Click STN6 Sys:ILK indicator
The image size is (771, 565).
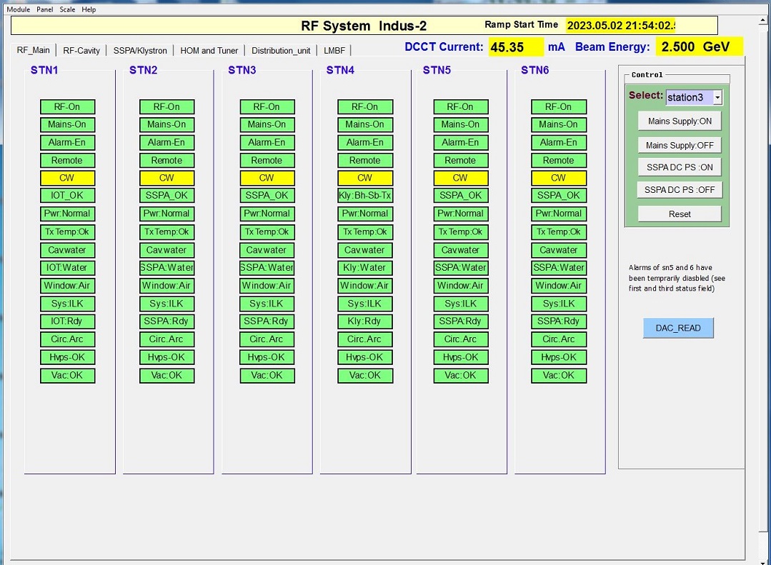click(x=559, y=304)
